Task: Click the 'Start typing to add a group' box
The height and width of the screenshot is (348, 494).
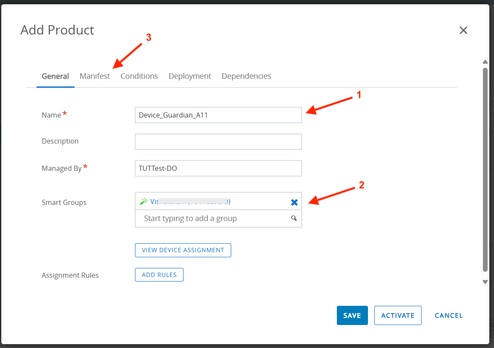Action: [213, 219]
